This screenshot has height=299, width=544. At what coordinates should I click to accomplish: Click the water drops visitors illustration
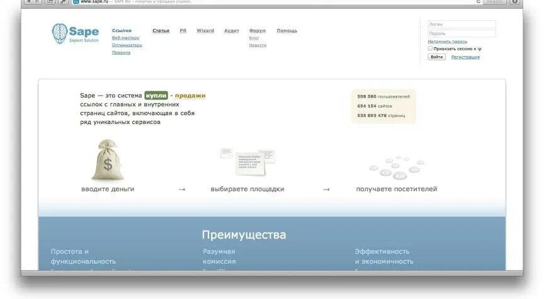[397, 167]
